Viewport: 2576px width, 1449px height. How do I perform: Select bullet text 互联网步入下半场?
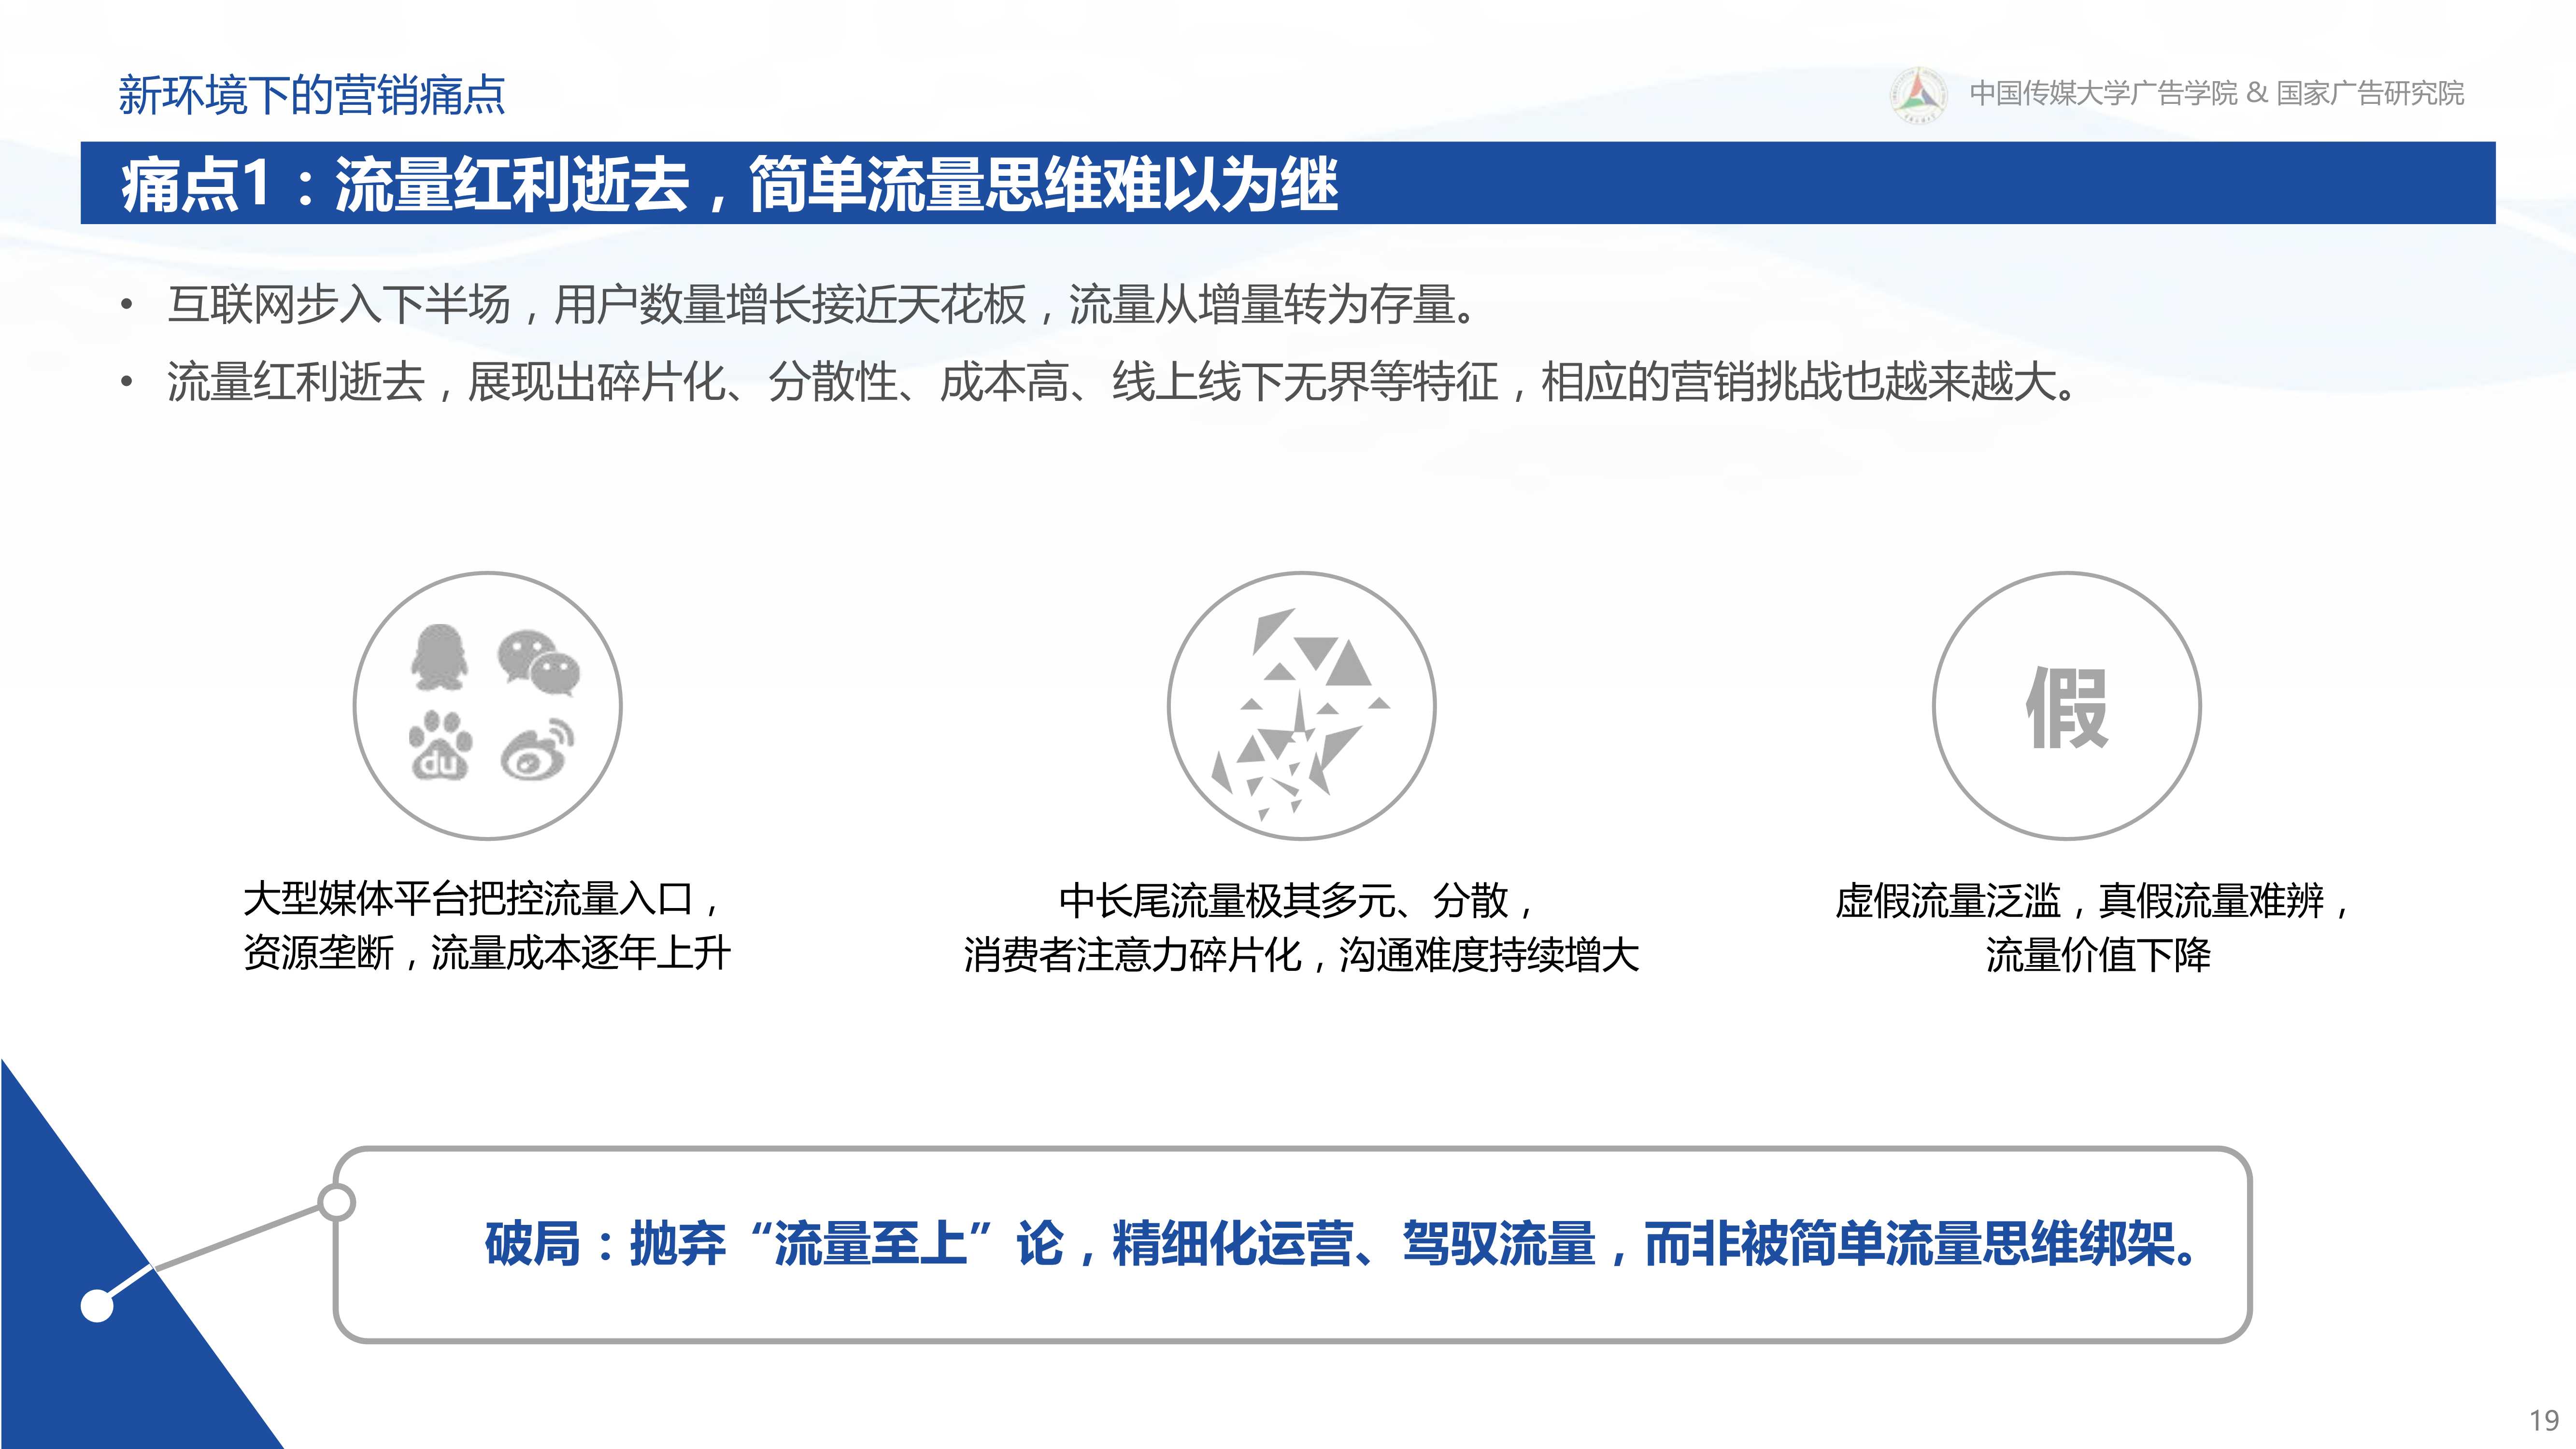click(339, 304)
